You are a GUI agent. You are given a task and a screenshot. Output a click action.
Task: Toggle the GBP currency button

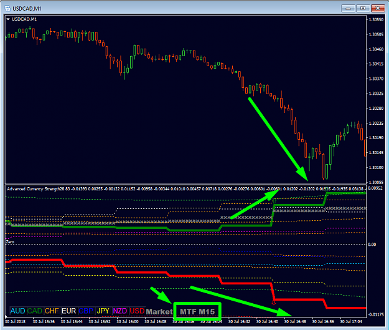coord(86,311)
